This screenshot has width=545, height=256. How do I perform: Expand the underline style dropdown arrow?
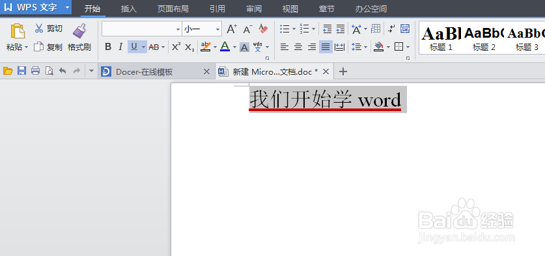pyautogui.click(x=143, y=47)
